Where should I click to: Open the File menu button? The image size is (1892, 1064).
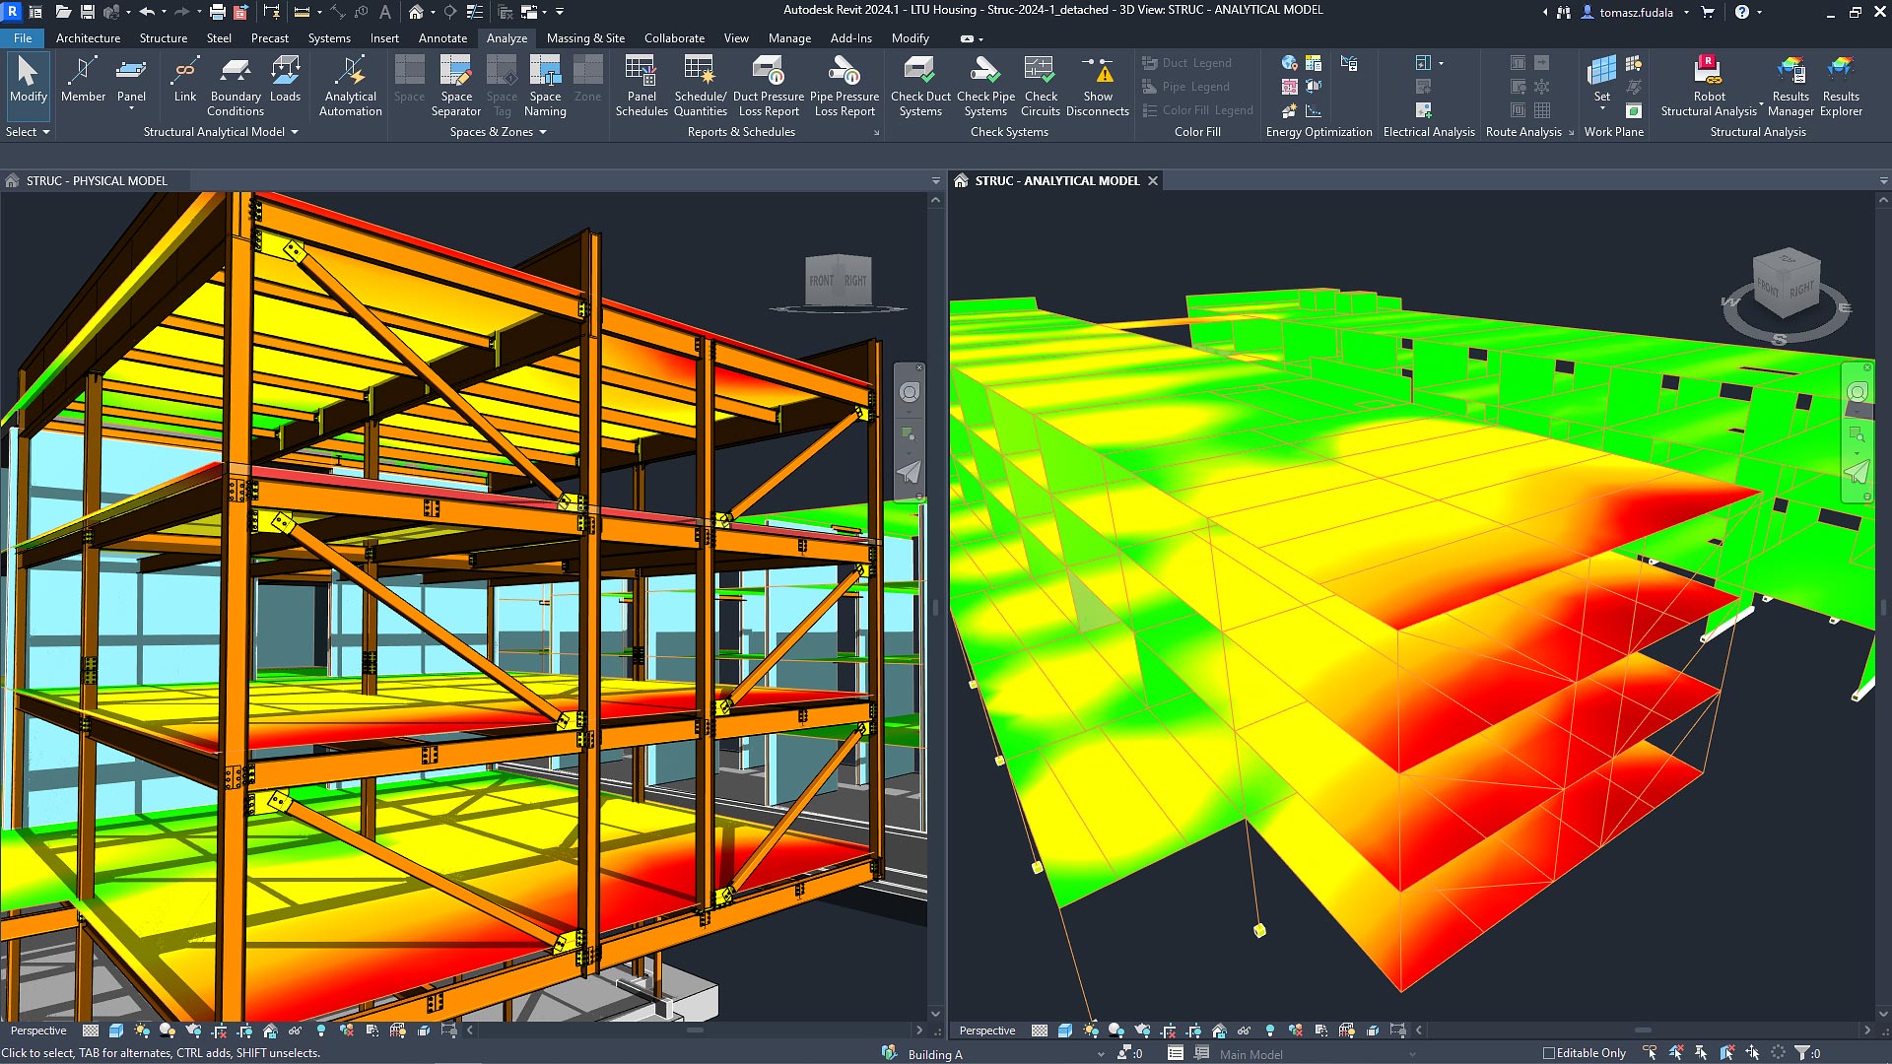point(22,38)
